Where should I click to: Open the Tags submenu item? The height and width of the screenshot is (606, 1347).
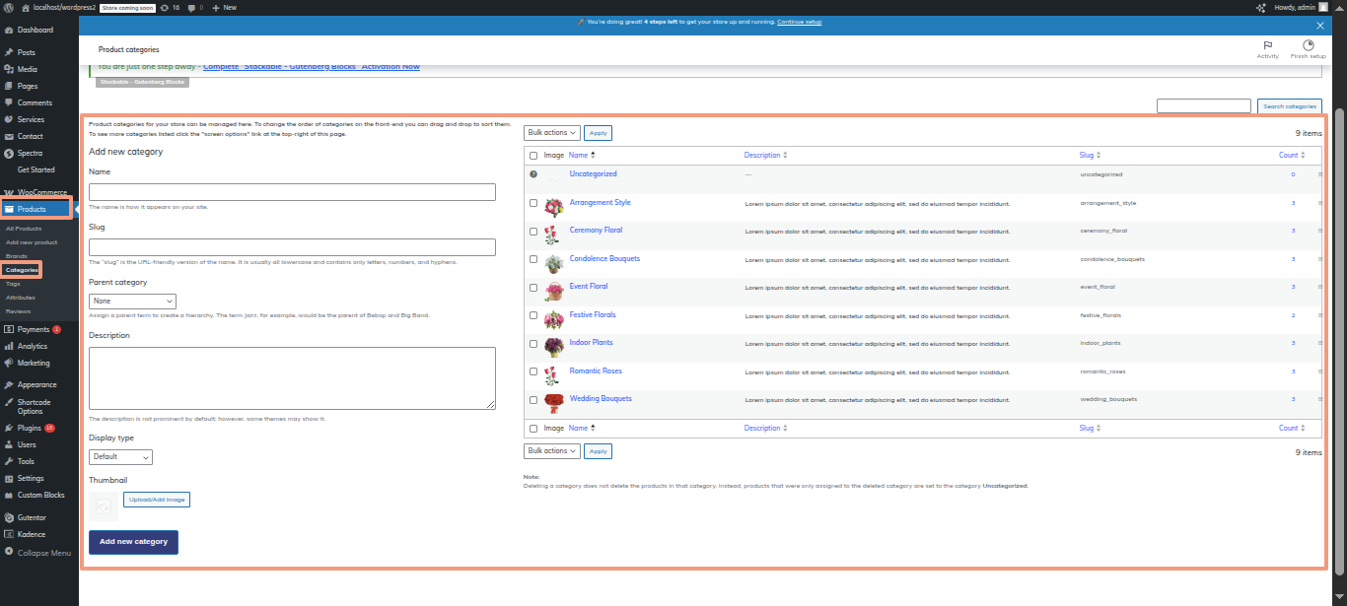[x=13, y=283]
